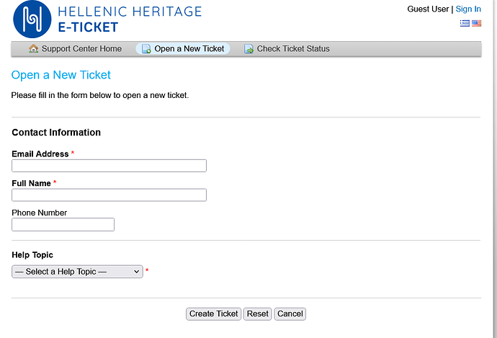497x338 pixels.
Task: Click the Cancel button
Action: [290, 314]
